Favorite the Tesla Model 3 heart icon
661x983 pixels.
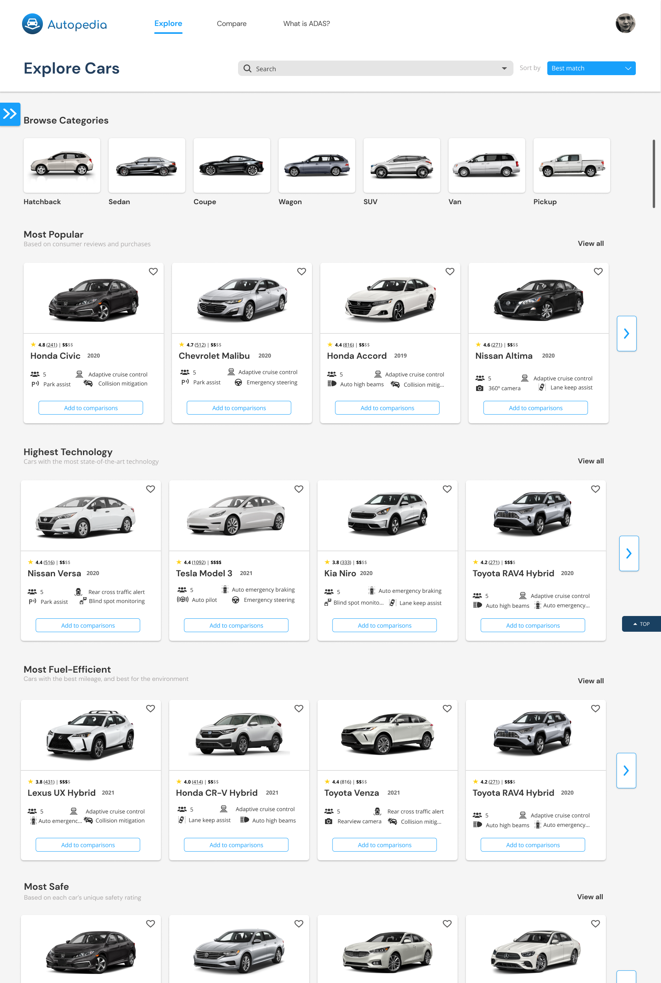299,489
